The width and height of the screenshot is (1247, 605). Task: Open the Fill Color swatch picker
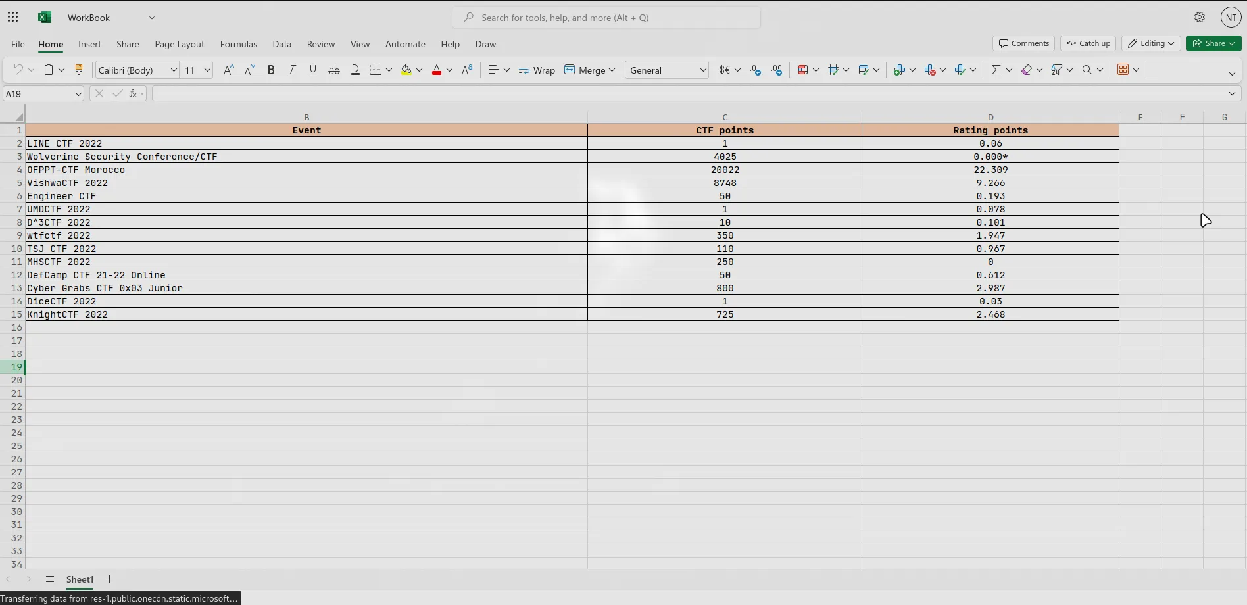pyautogui.click(x=420, y=70)
